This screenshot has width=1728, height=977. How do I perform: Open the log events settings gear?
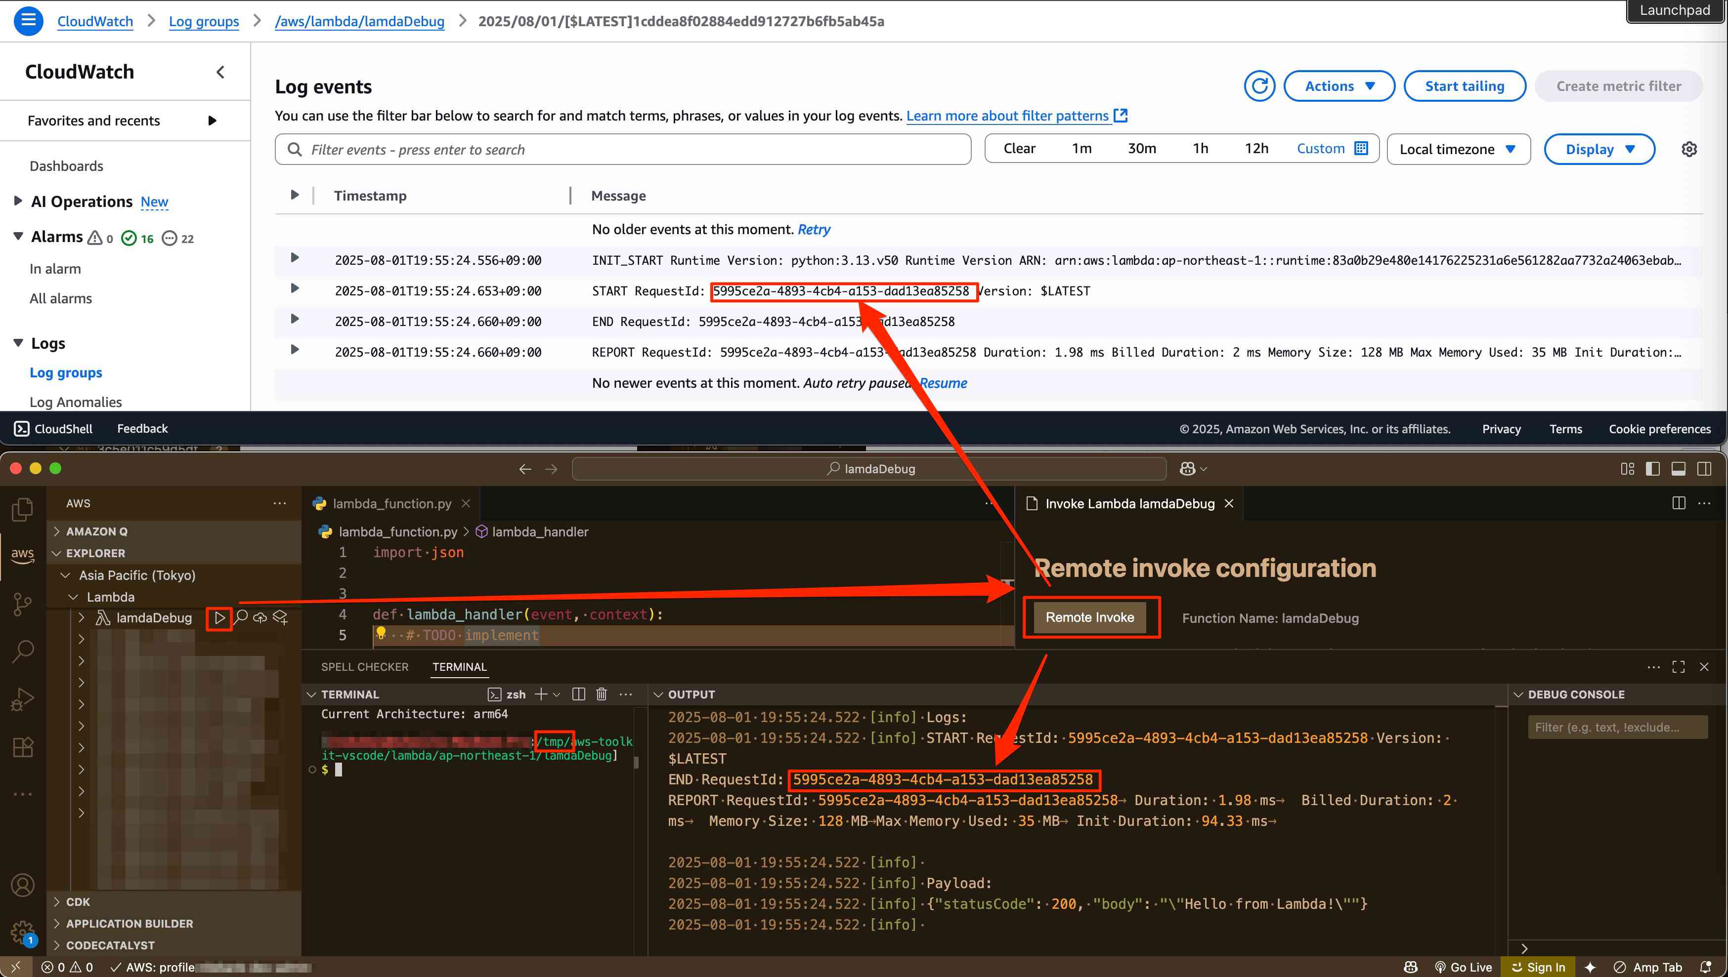pos(1689,149)
